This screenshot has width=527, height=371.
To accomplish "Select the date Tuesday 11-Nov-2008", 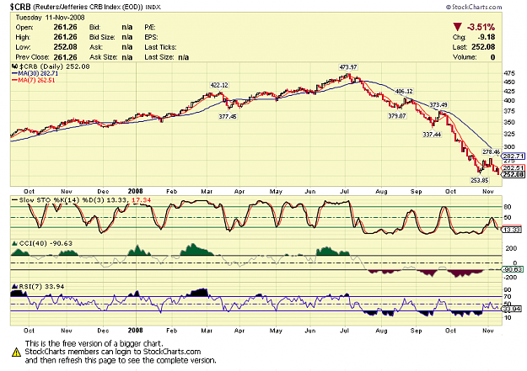I will pos(50,18).
